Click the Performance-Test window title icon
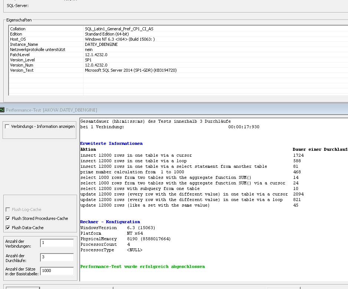Viewport: 348px width, 289px height. (2, 110)
